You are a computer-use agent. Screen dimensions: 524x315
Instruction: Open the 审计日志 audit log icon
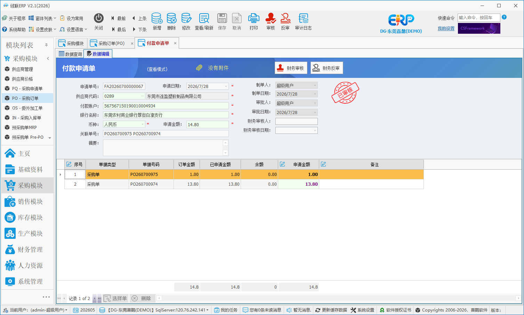(x=303, y=22)
